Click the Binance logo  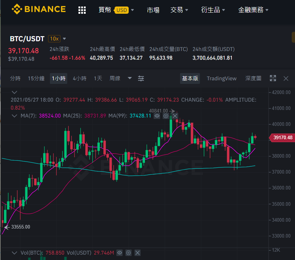[39, 9]
